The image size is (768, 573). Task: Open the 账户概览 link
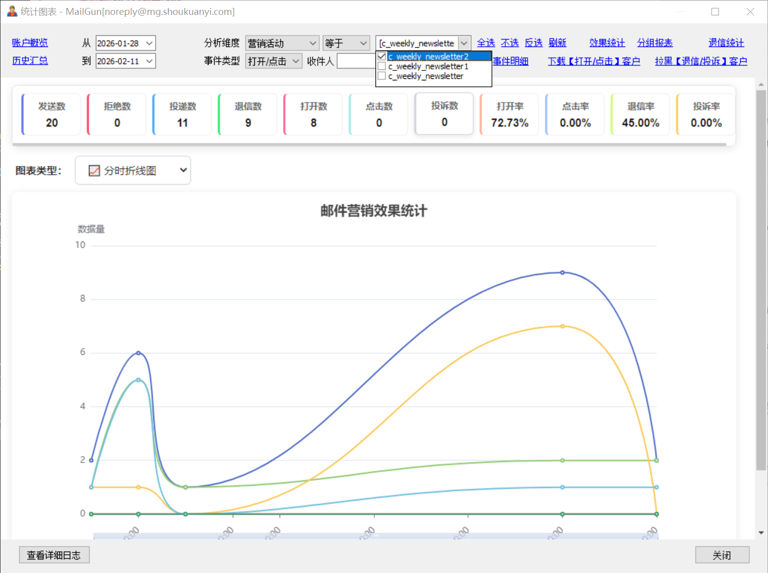tap(30, 43)
